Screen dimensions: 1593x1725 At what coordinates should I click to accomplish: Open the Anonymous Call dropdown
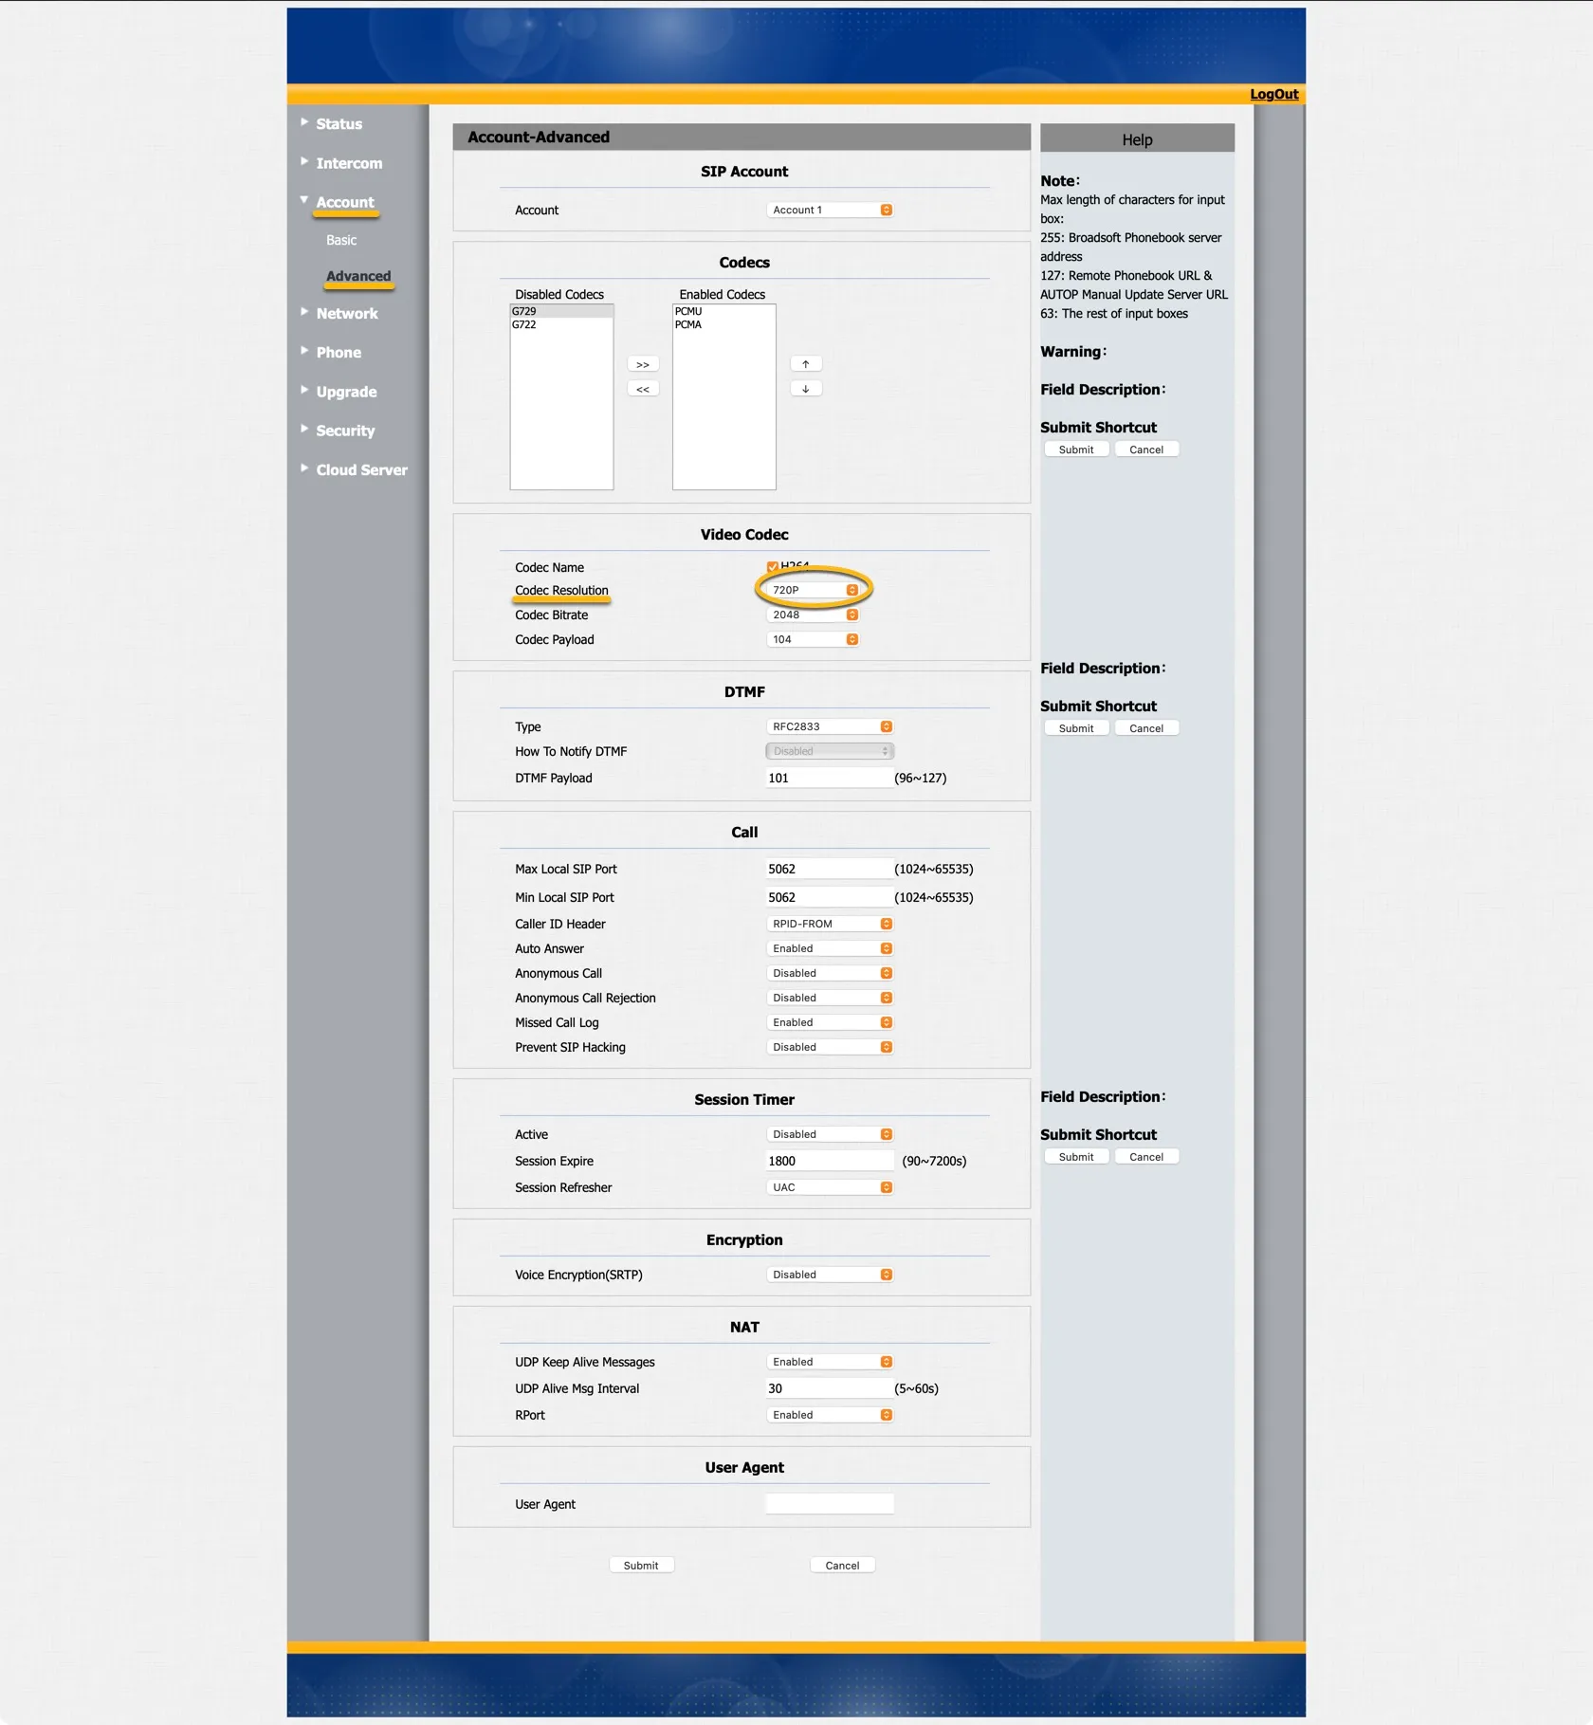pos(830,973)
